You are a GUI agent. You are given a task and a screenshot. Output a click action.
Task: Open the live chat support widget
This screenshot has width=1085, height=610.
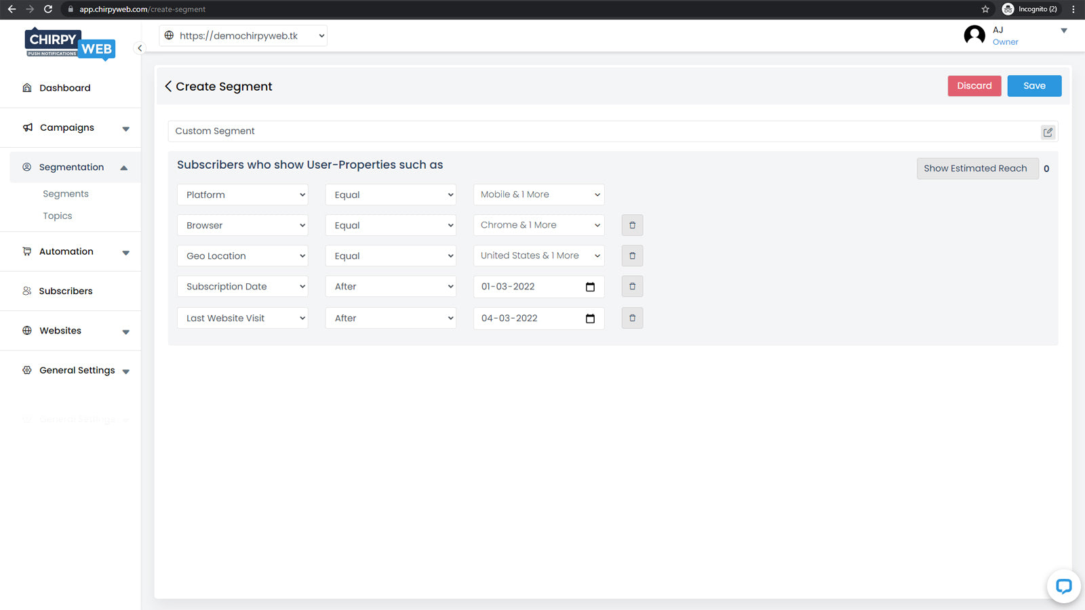pos(1063,586)
